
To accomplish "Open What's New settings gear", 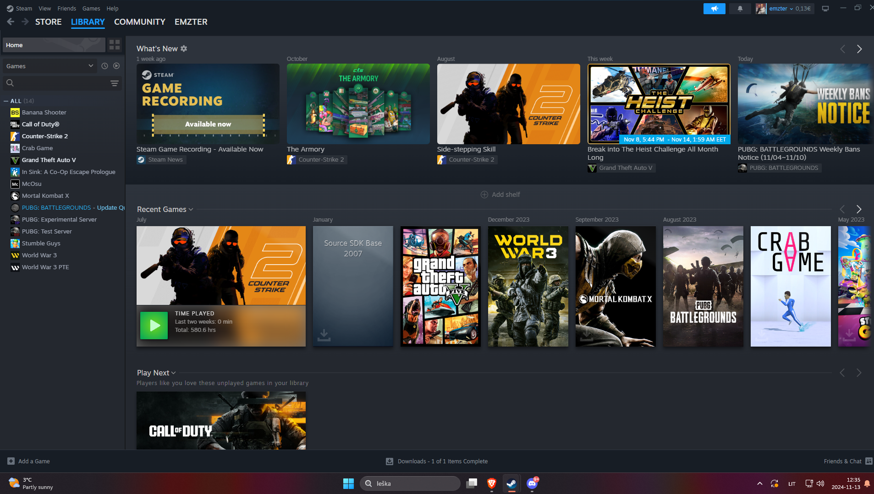I will coord(184,49).
